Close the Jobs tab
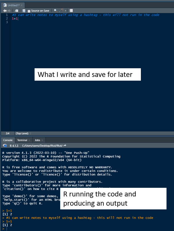This screenshot has width=174, height=231. click(43, 140)
